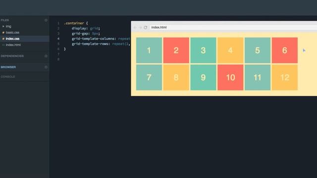Viewport: 317px width, 178px height.
Task: Click the index.html address bar
Action: tap(233, 27)
